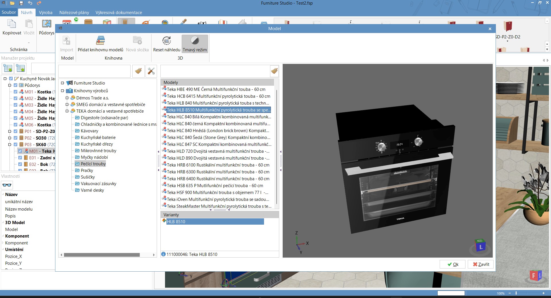Toggle checkbox for M02 - Židle
The width and height of the screenshot is (551, 298).
coord(15,98)
